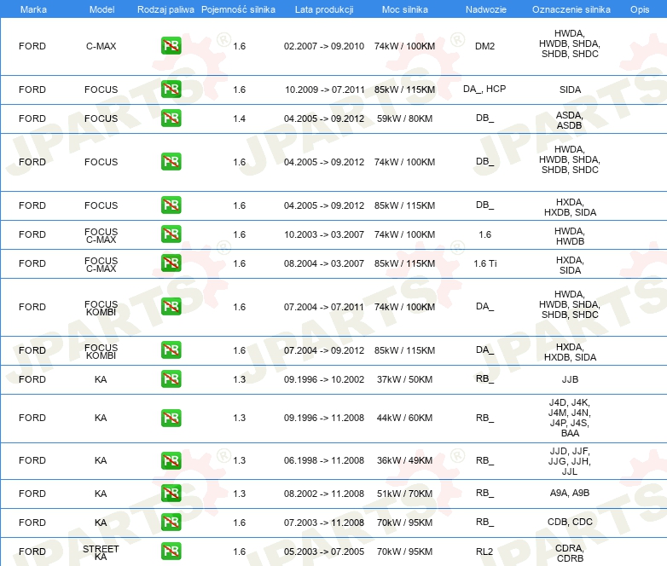This screenshot has height=566, width=667.
Task: Click fuel icon in Focus Kombi 85kW row
Action: tap(171, 350)
